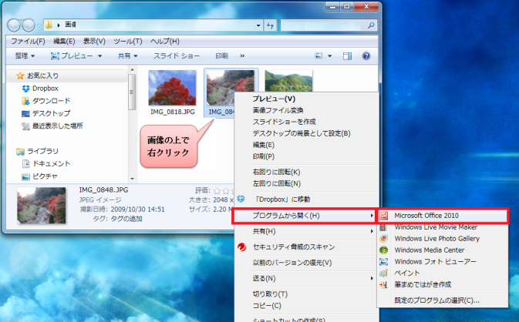Click the 最近表示した場所 icon
This screenshot has height=322, width=519.
(25, 126)
